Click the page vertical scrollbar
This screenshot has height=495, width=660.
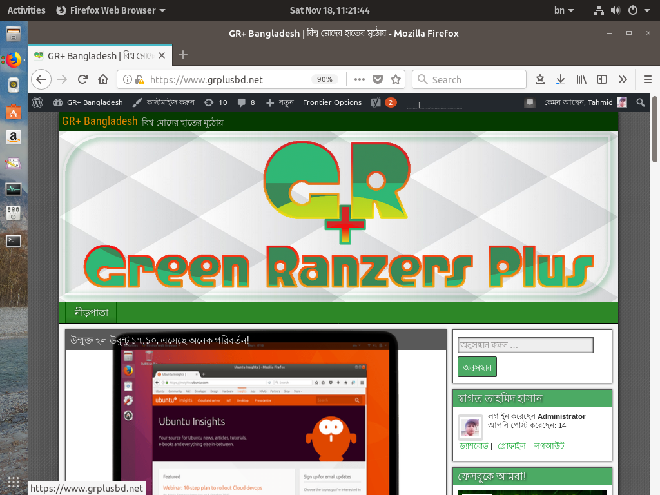point(655,128)
